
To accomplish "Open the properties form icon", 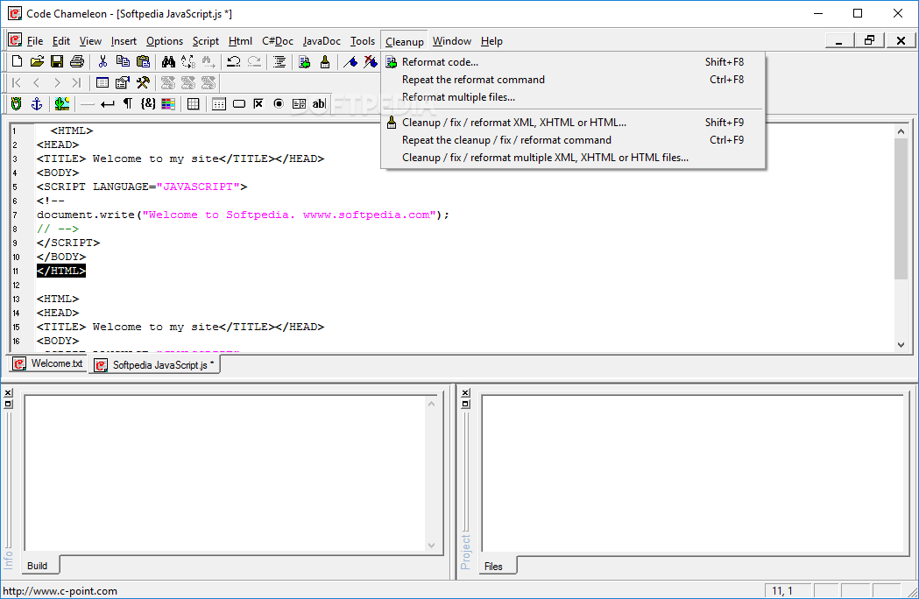I will (x=123, y=82).
